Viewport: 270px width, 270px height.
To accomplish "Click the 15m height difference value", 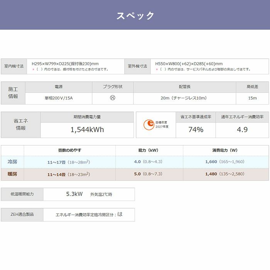I will click(252, 98).
